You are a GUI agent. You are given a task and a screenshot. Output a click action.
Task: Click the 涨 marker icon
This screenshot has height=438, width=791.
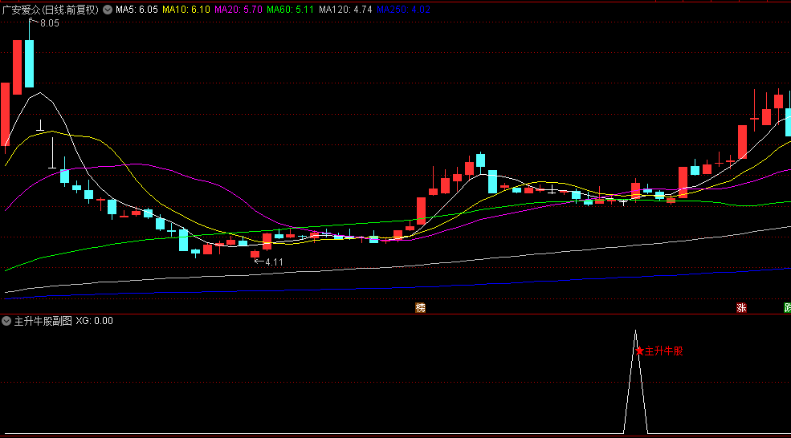pos(741,307)
